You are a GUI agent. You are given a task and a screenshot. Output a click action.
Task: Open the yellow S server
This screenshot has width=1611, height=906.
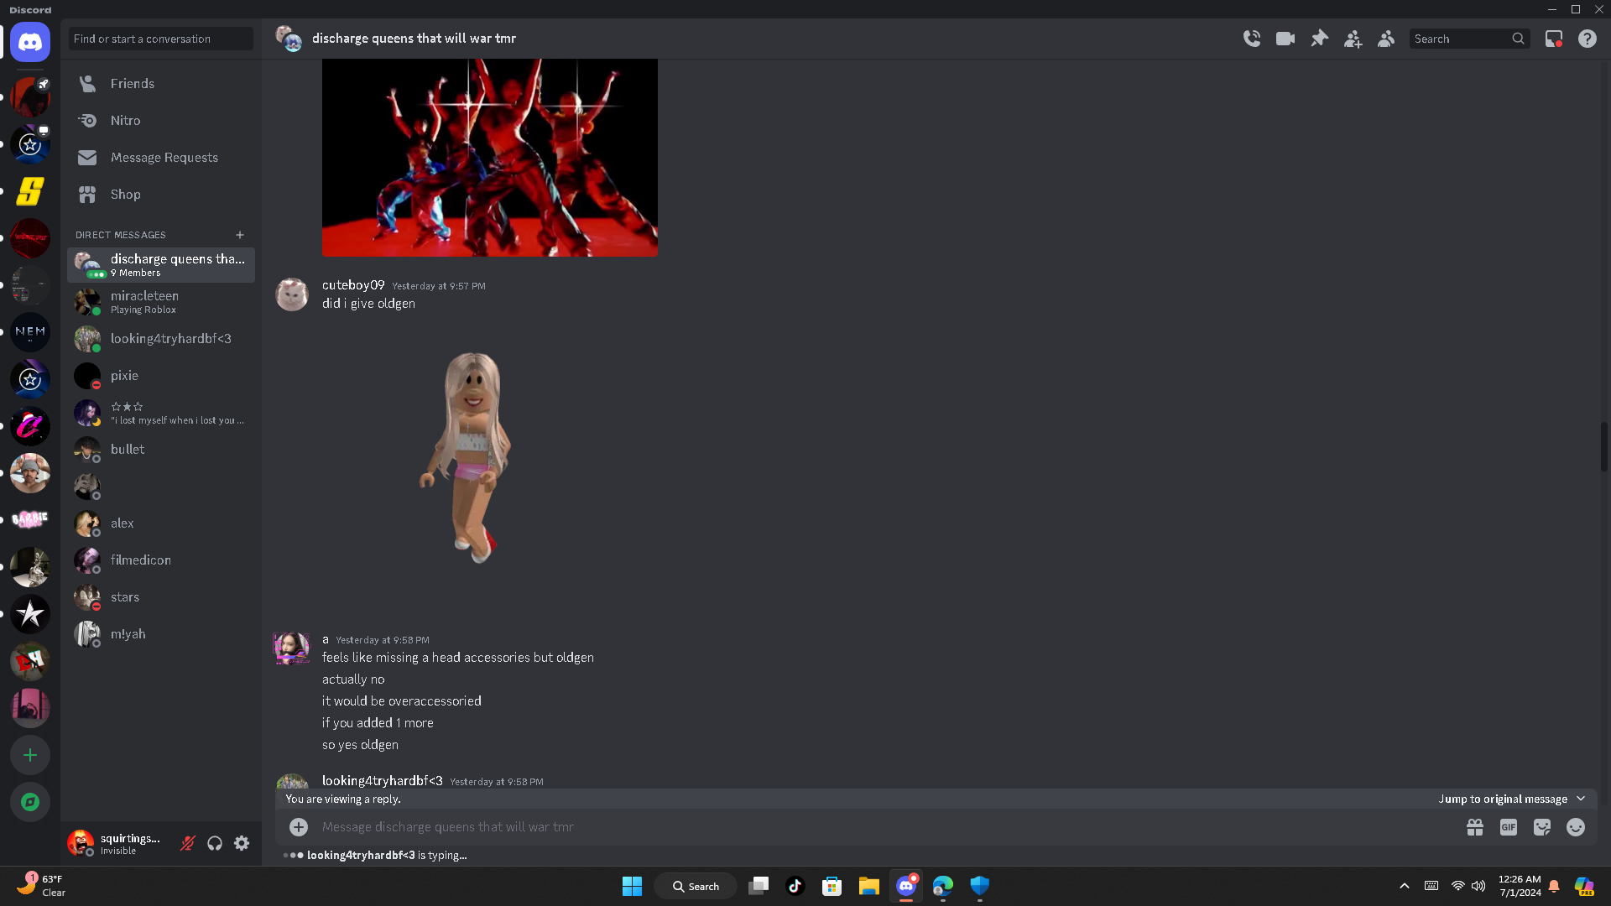click(30, 191)
